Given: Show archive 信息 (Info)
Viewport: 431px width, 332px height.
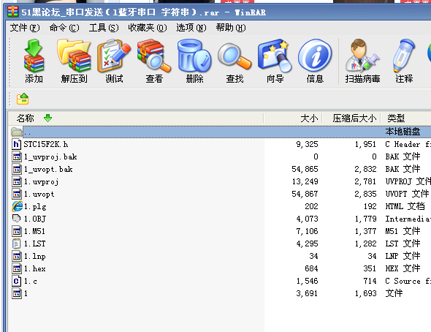Looking at the screenshot, I should 315,61.
